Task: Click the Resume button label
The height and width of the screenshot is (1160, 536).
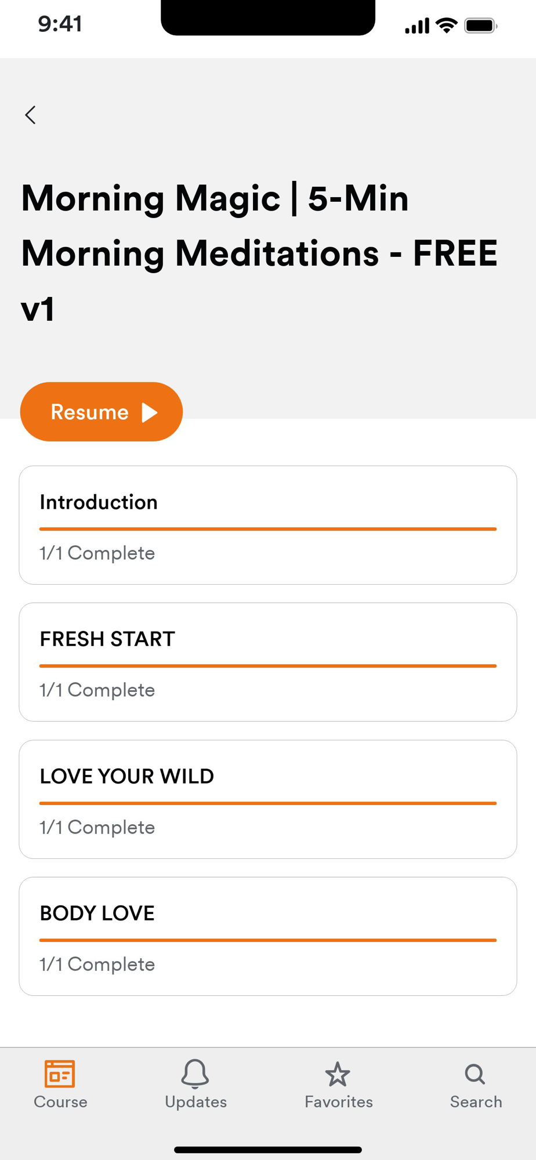Action: [x=89, y=412]
